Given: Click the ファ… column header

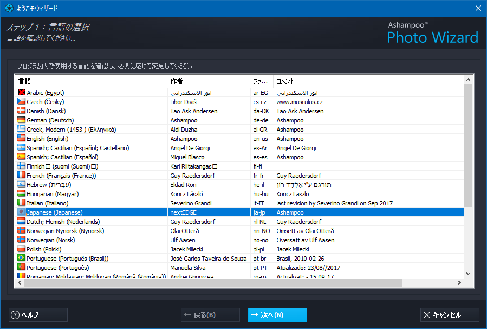Looking at the screenshot, I should [262, 81].
